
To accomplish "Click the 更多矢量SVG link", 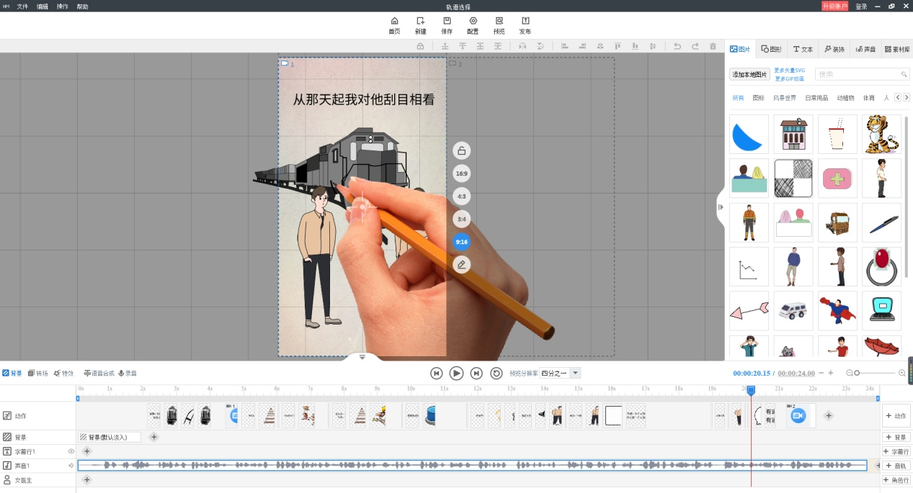I will pyautogui.click(x=789, y=71).
